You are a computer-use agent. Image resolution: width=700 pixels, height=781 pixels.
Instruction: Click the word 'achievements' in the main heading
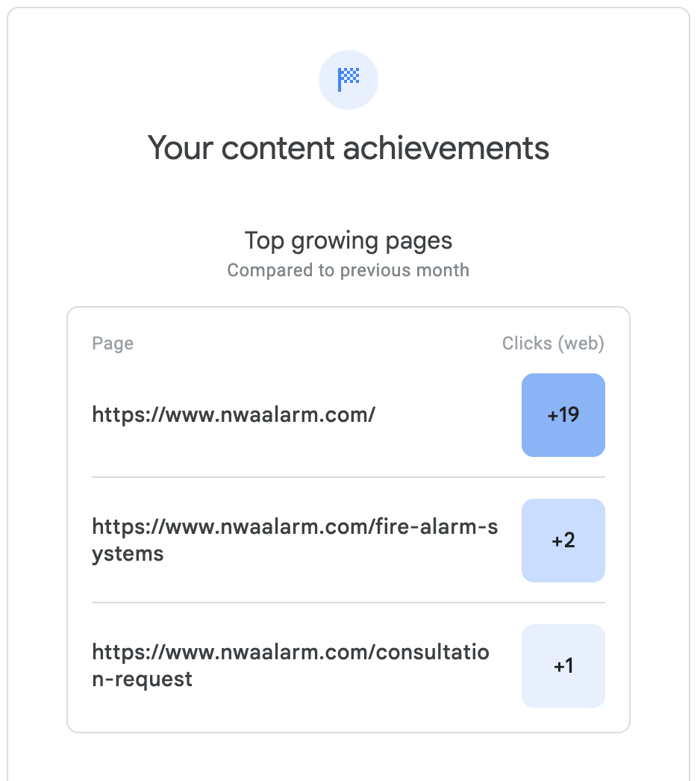[446, 148]
